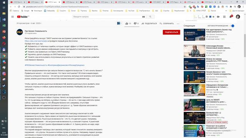Open the YouTube hamburger guide menu
Viewport: 246px width, 138px height.
(x=13, y=17)
